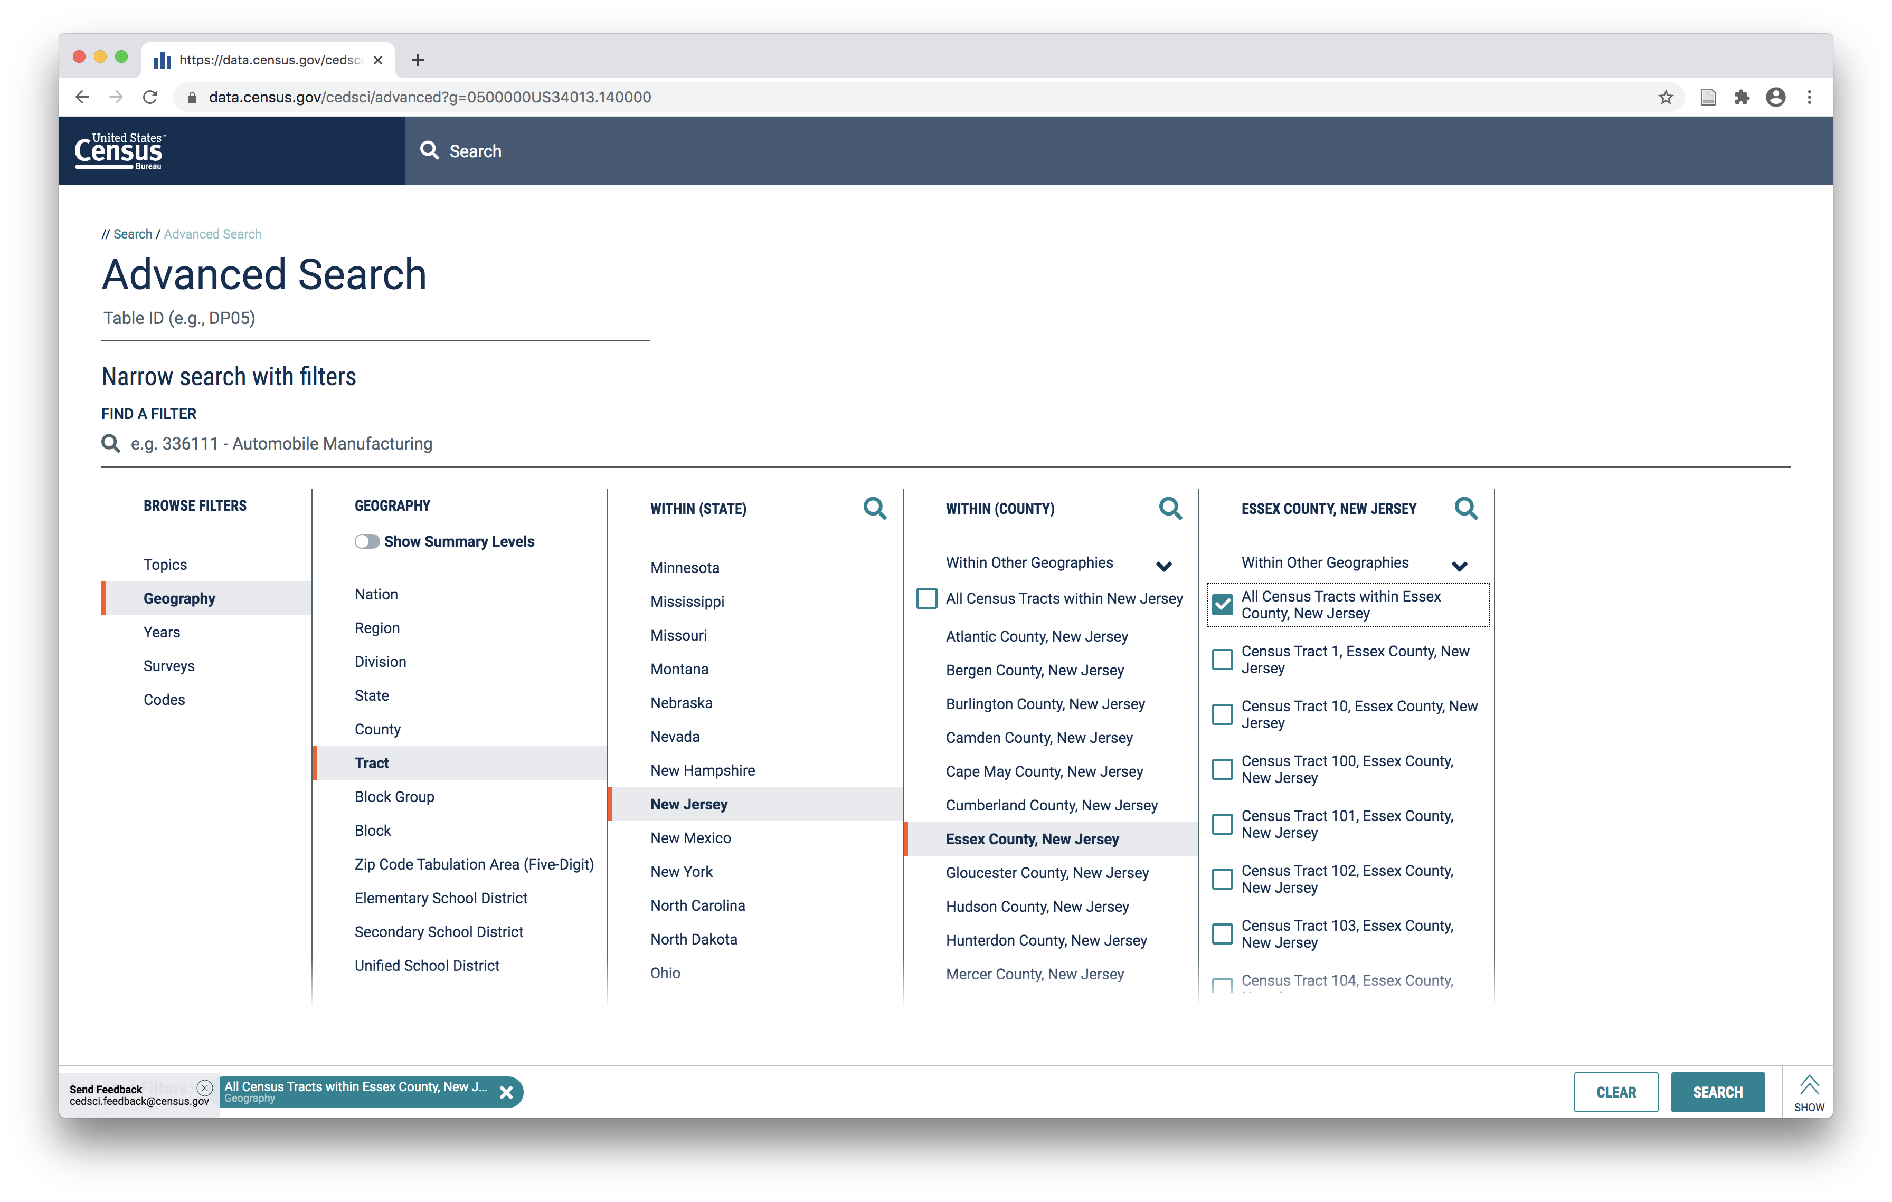This screenshot has height=1202, width=1892.
Task: Click the Census Bureau logo
Action: [119, 151]
